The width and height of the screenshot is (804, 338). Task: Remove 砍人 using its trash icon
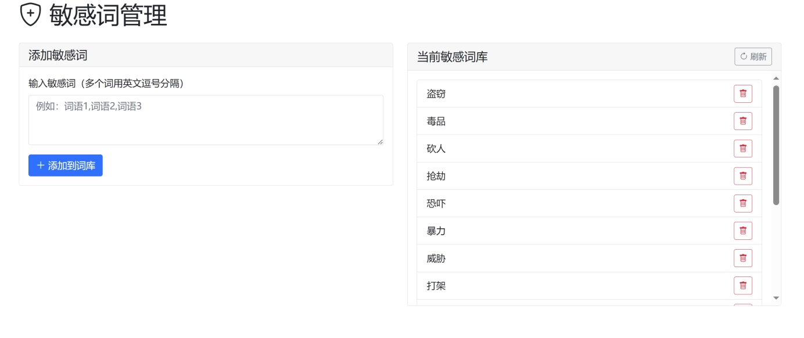pos(742,148)
